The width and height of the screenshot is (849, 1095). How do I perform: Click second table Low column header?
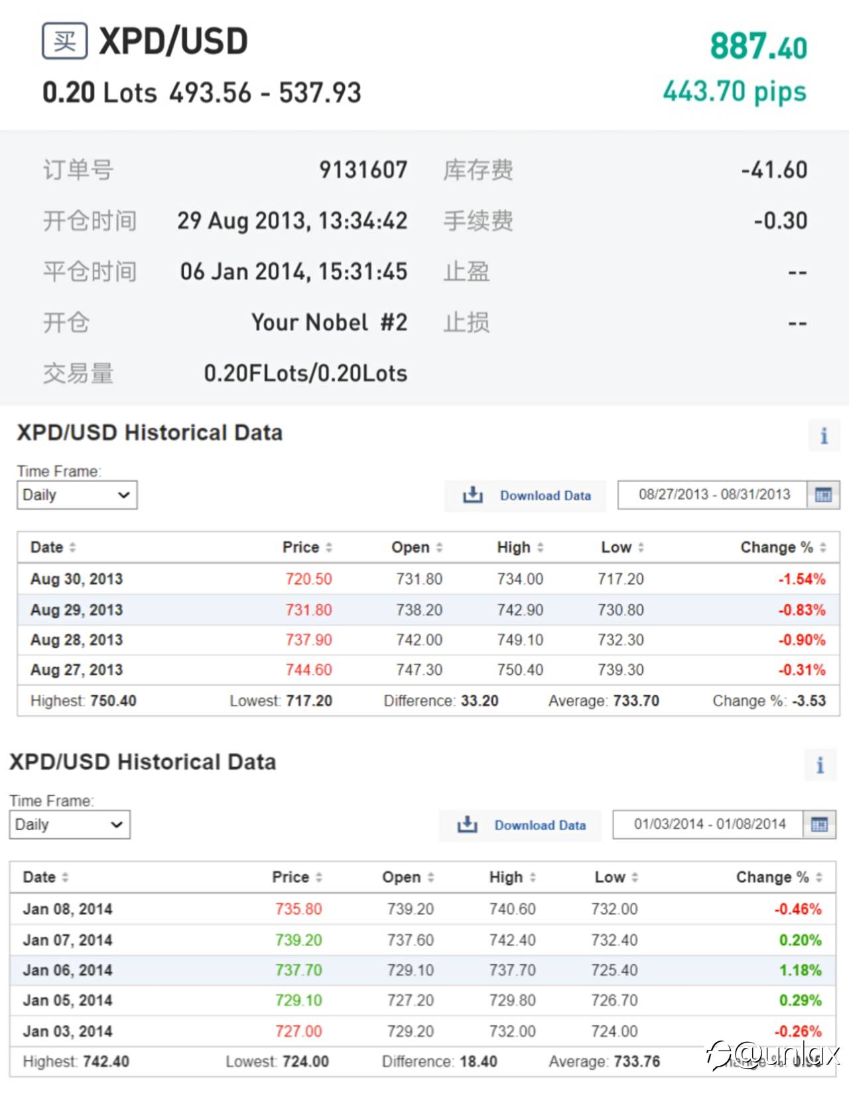tap(610, 877)
